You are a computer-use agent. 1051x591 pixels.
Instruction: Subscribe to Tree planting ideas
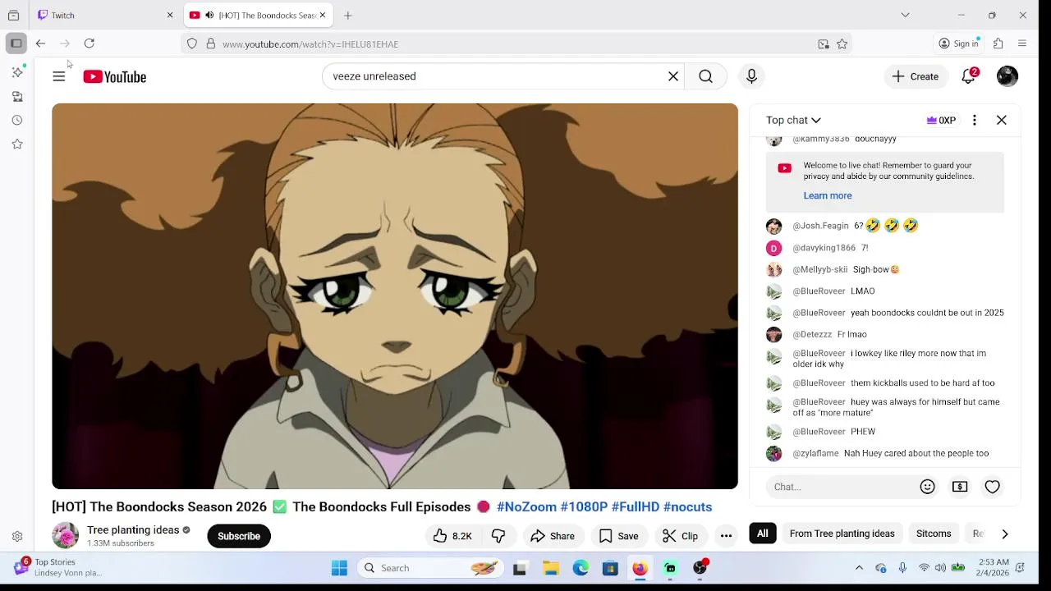239,536
